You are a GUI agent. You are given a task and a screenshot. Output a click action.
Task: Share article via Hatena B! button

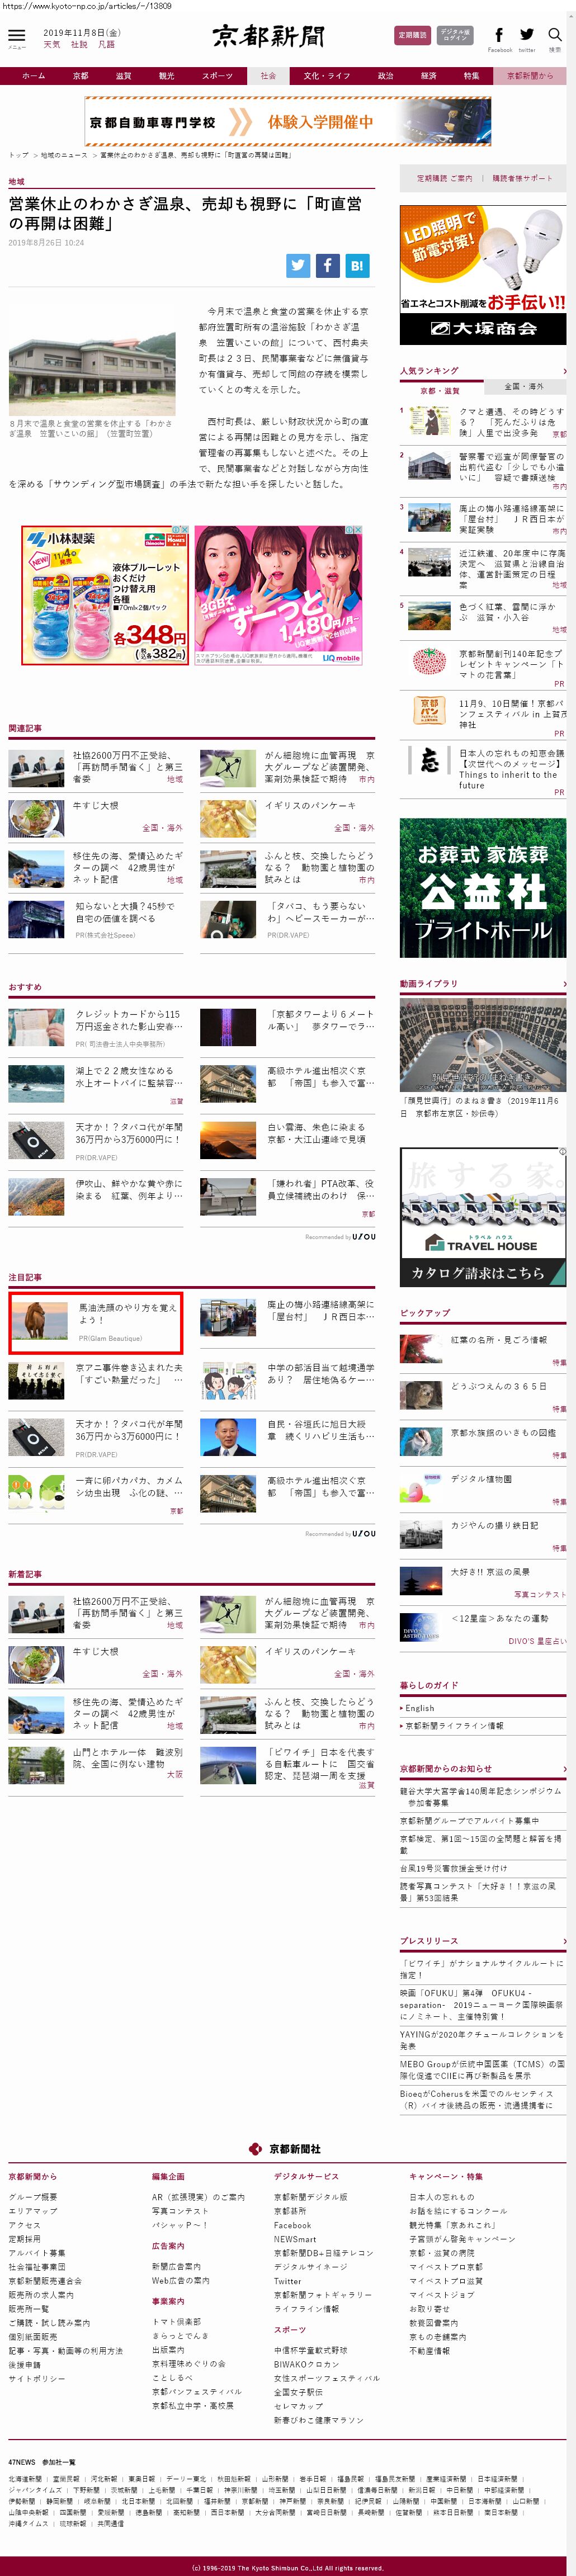pos(357,265)
